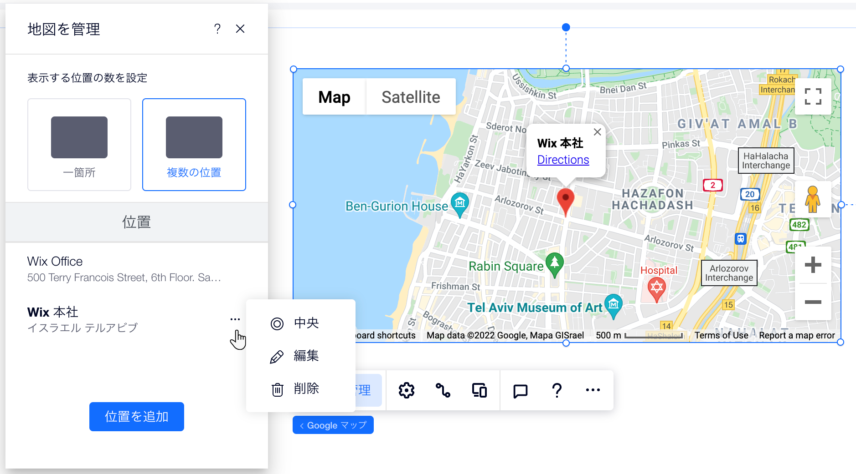Click the route 20 road shield
This screenshot has width=856, height=474.
(x=750, y=194)
